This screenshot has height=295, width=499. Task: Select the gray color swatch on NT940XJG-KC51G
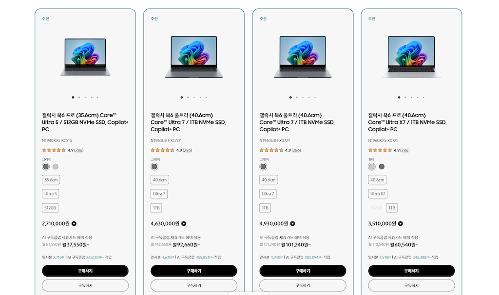[x=46, y=167]
